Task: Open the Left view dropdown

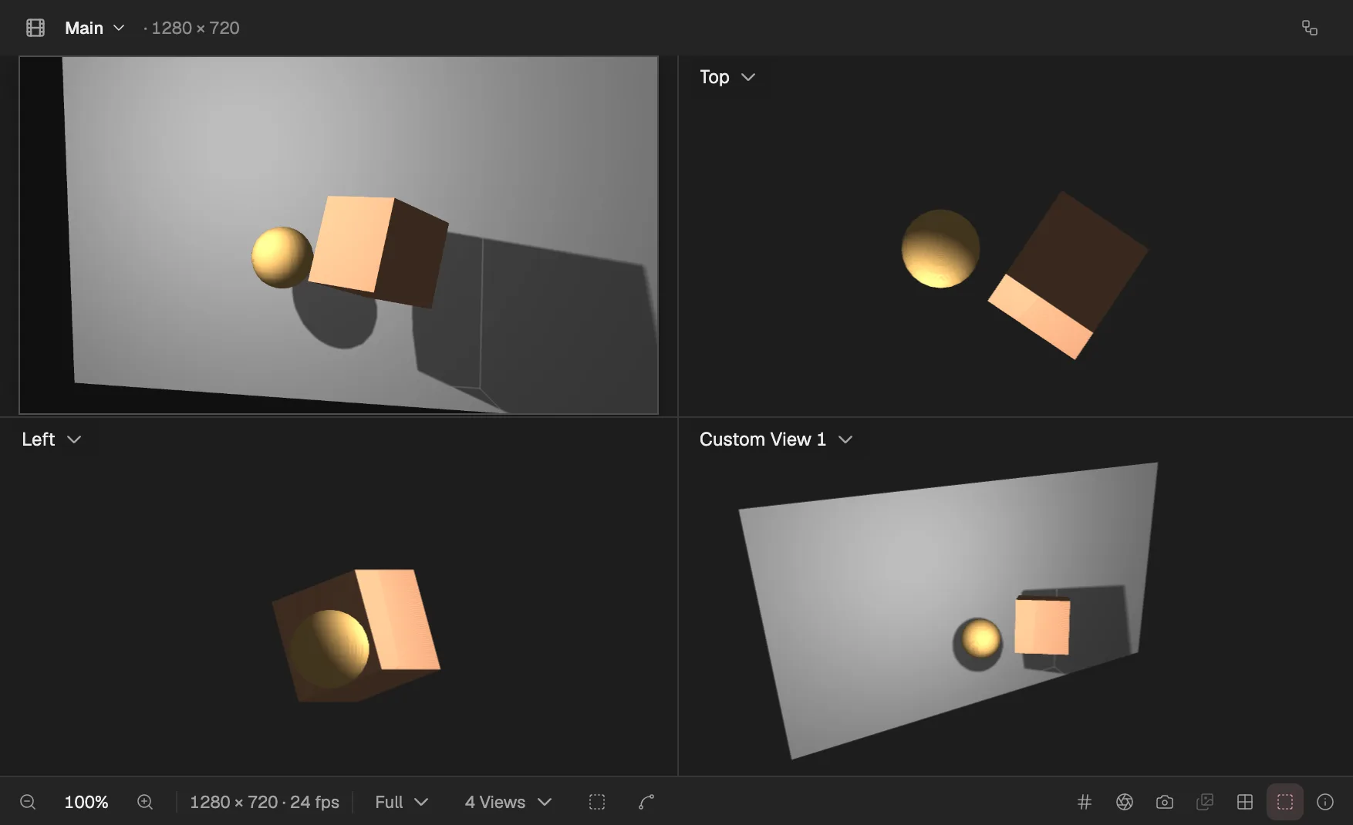Action: click(51, 439)
